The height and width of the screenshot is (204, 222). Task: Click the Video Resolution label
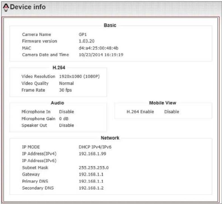pyautogui.click(x=38, y=76)
